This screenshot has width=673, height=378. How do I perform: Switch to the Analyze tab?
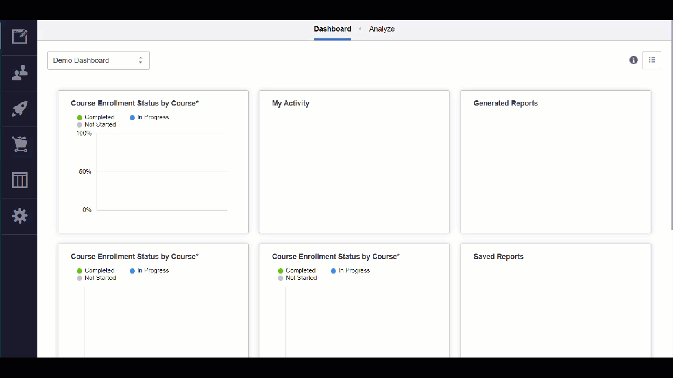pyautogui.click(x=382, y=29)
